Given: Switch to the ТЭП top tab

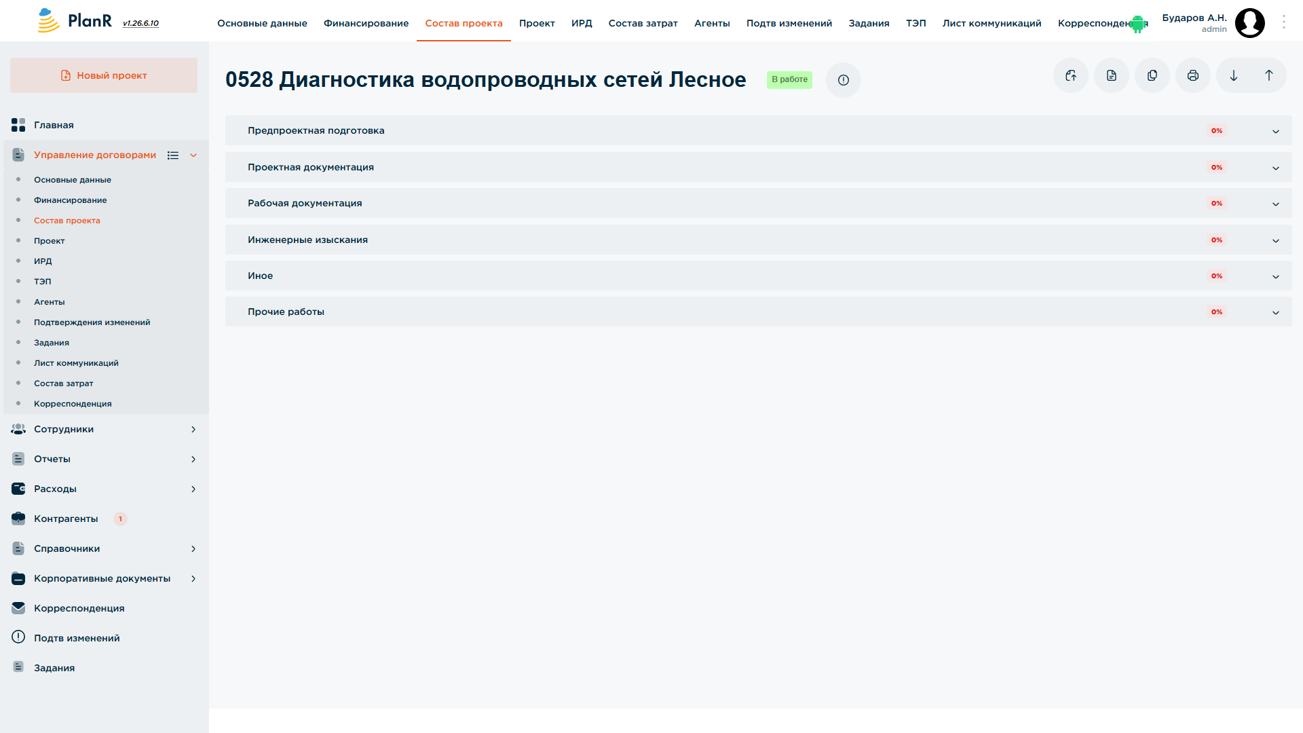Looking at the screenshot, I should click(915, 23).
